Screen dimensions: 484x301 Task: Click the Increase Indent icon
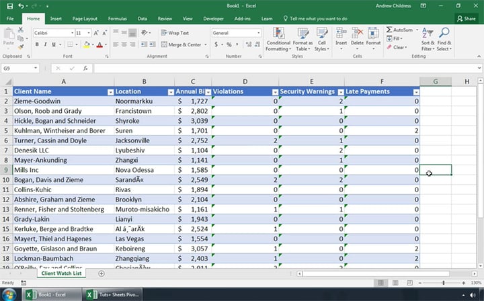click(153, 45)
